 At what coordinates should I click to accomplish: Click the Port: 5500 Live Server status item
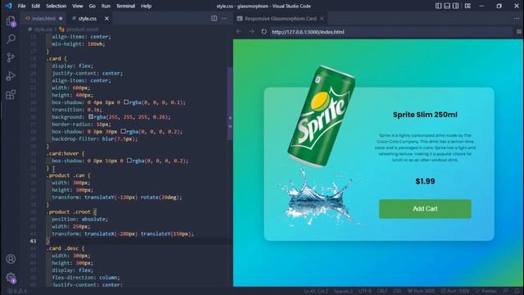454,291
